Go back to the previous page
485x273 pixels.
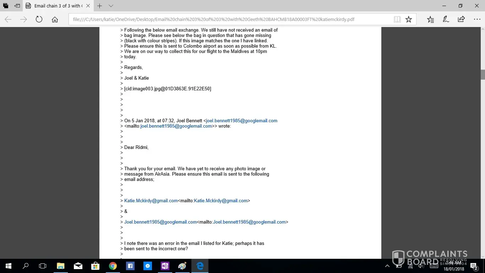[x=8, y=20]
